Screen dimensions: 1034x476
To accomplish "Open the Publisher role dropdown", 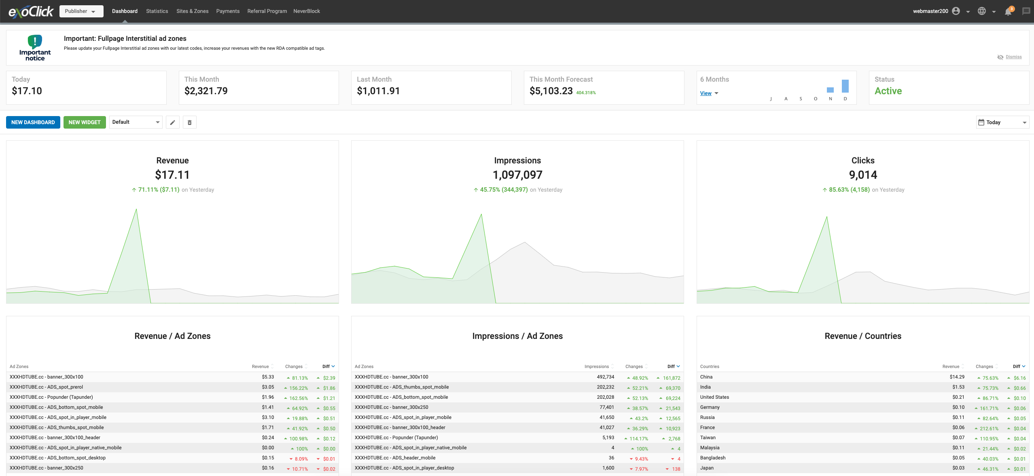I will [81, 11].
